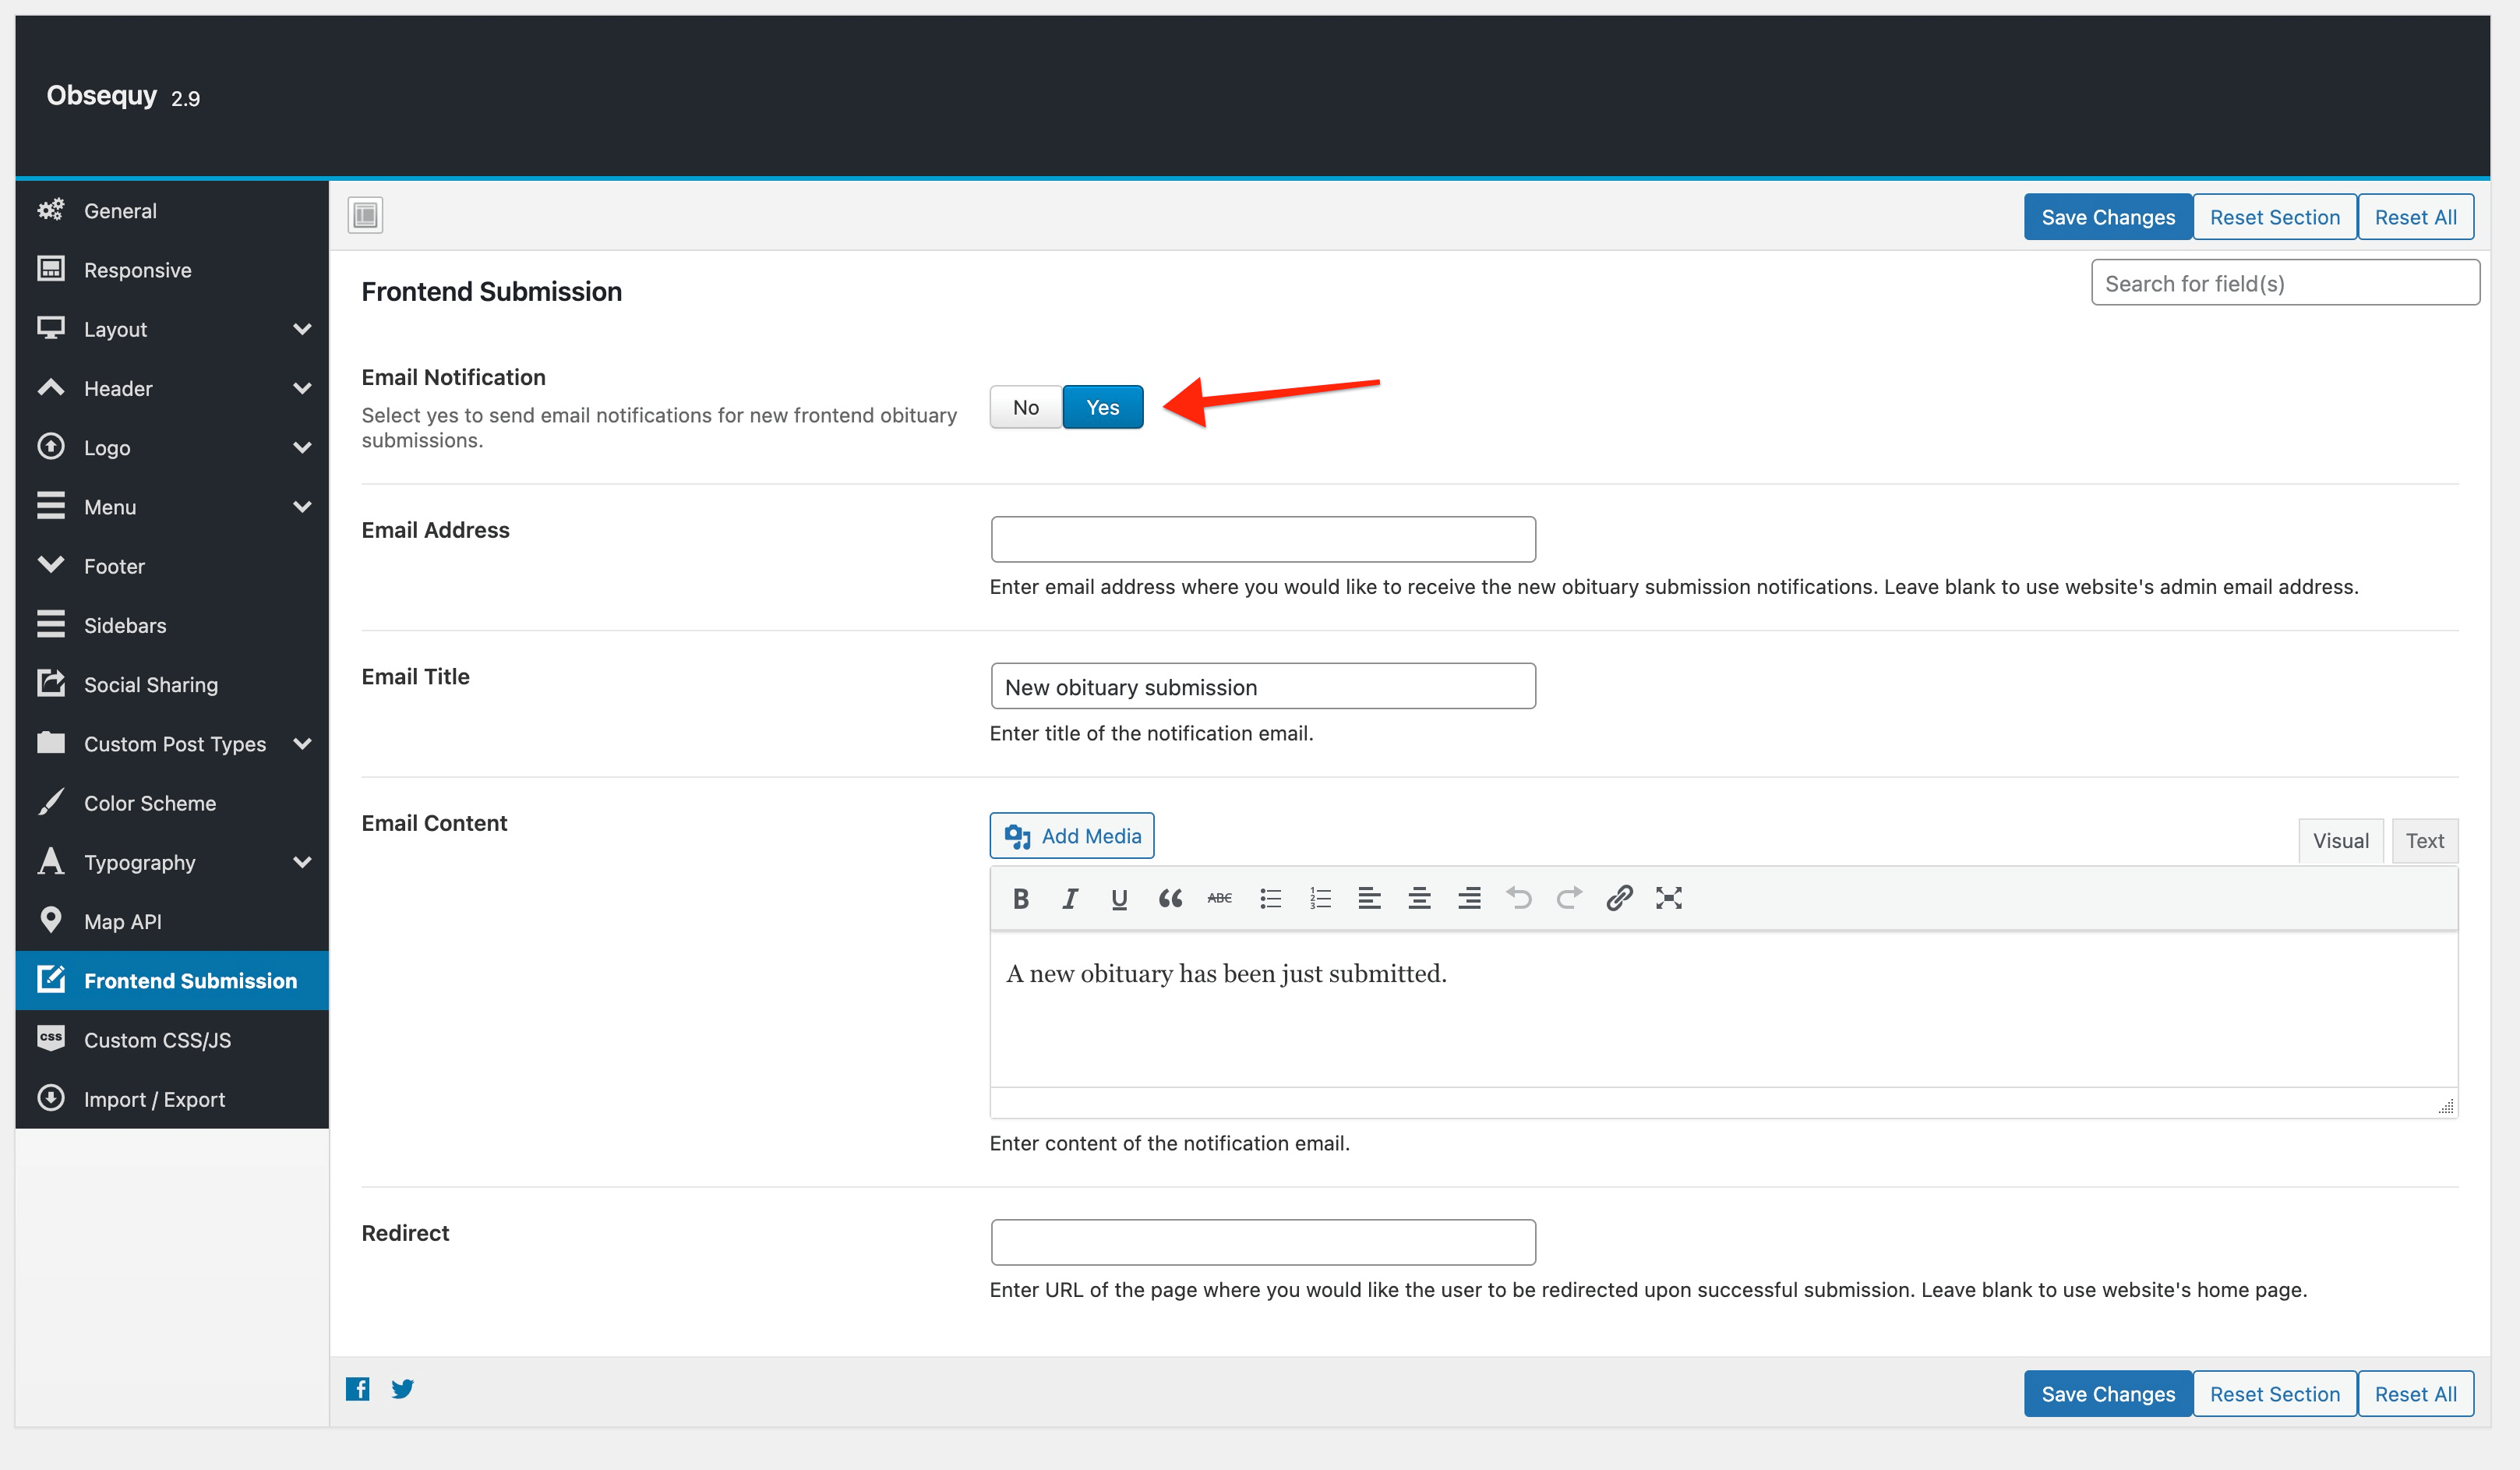This screenshot has height=1470, width=2520.
Task: Switch the editor to the Visual tab
Action: click(2341, 840)
